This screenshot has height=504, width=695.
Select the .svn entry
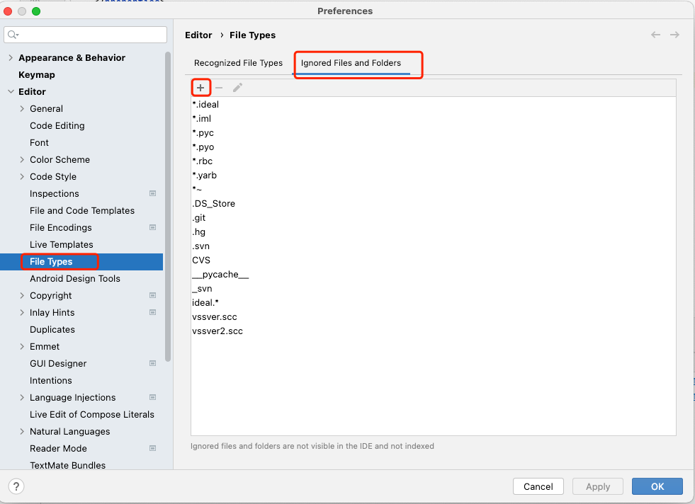(x=200, y=246)
